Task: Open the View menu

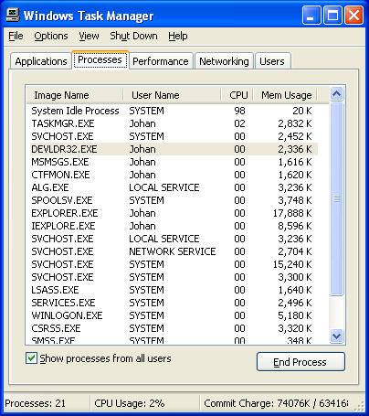Action: coord(89,36)
